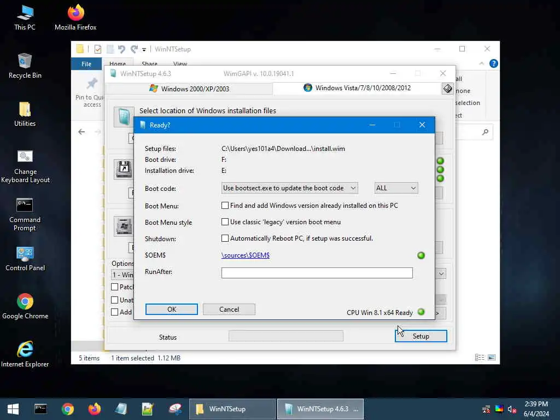Click the CPU Ready green indicator

421,312
